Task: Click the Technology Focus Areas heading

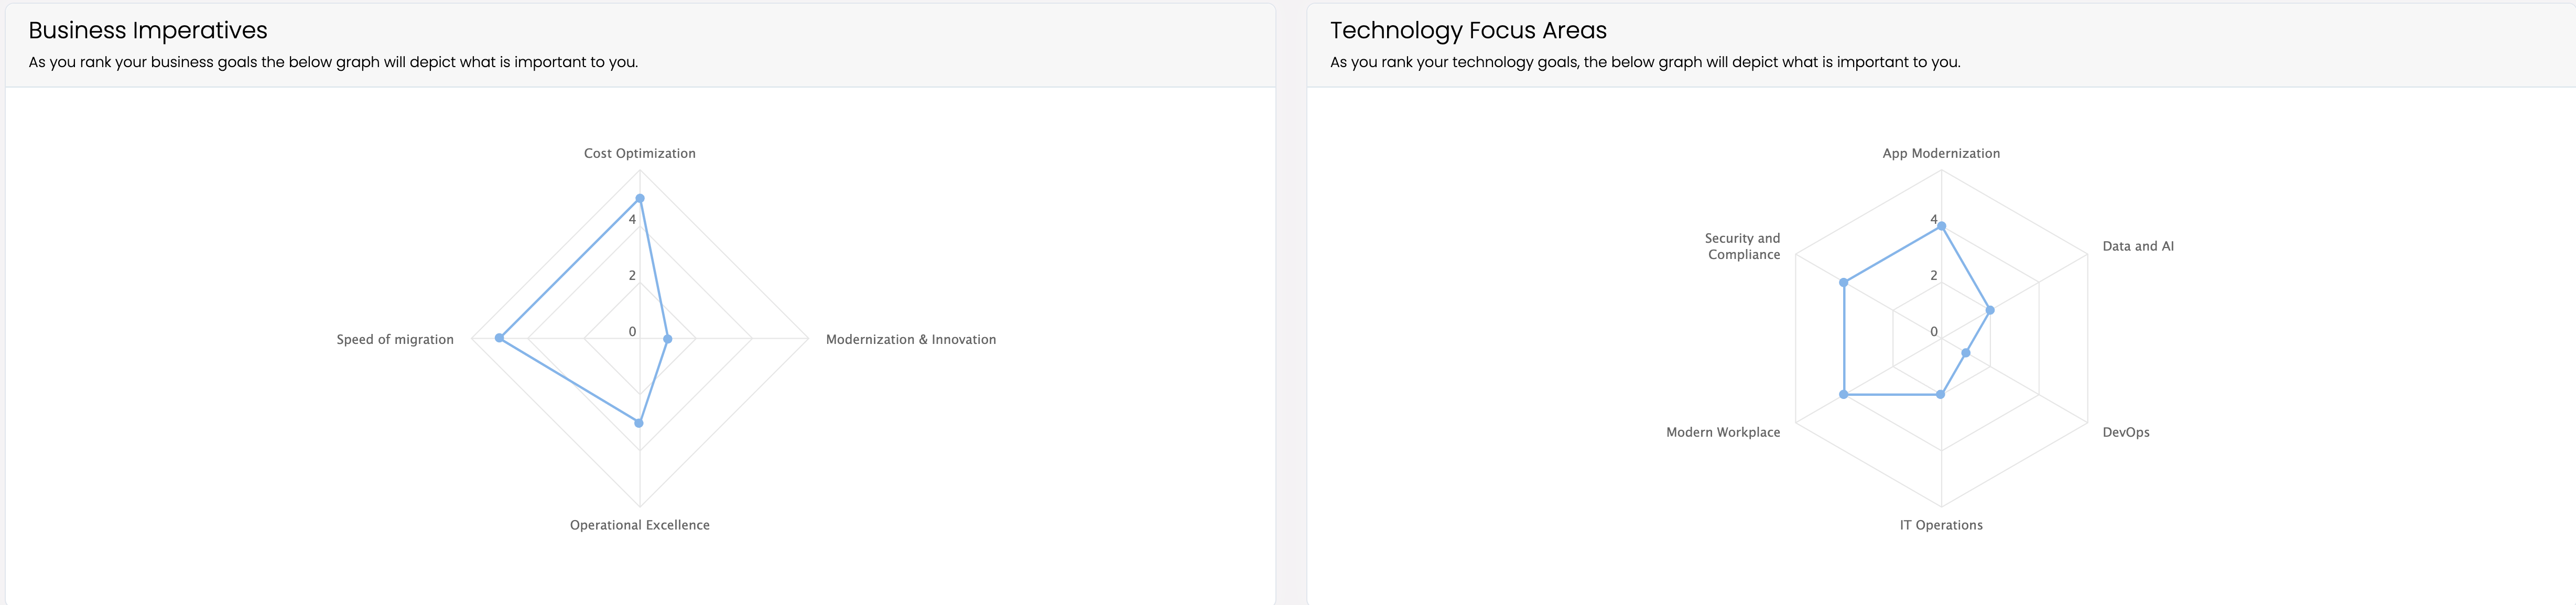Action: point(1468,30)
